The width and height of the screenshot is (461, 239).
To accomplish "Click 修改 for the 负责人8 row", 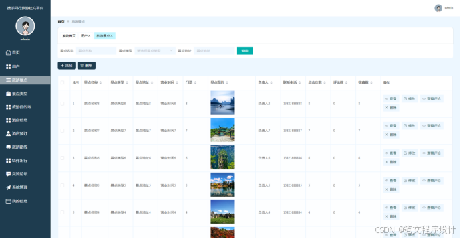I will point(410,99).
